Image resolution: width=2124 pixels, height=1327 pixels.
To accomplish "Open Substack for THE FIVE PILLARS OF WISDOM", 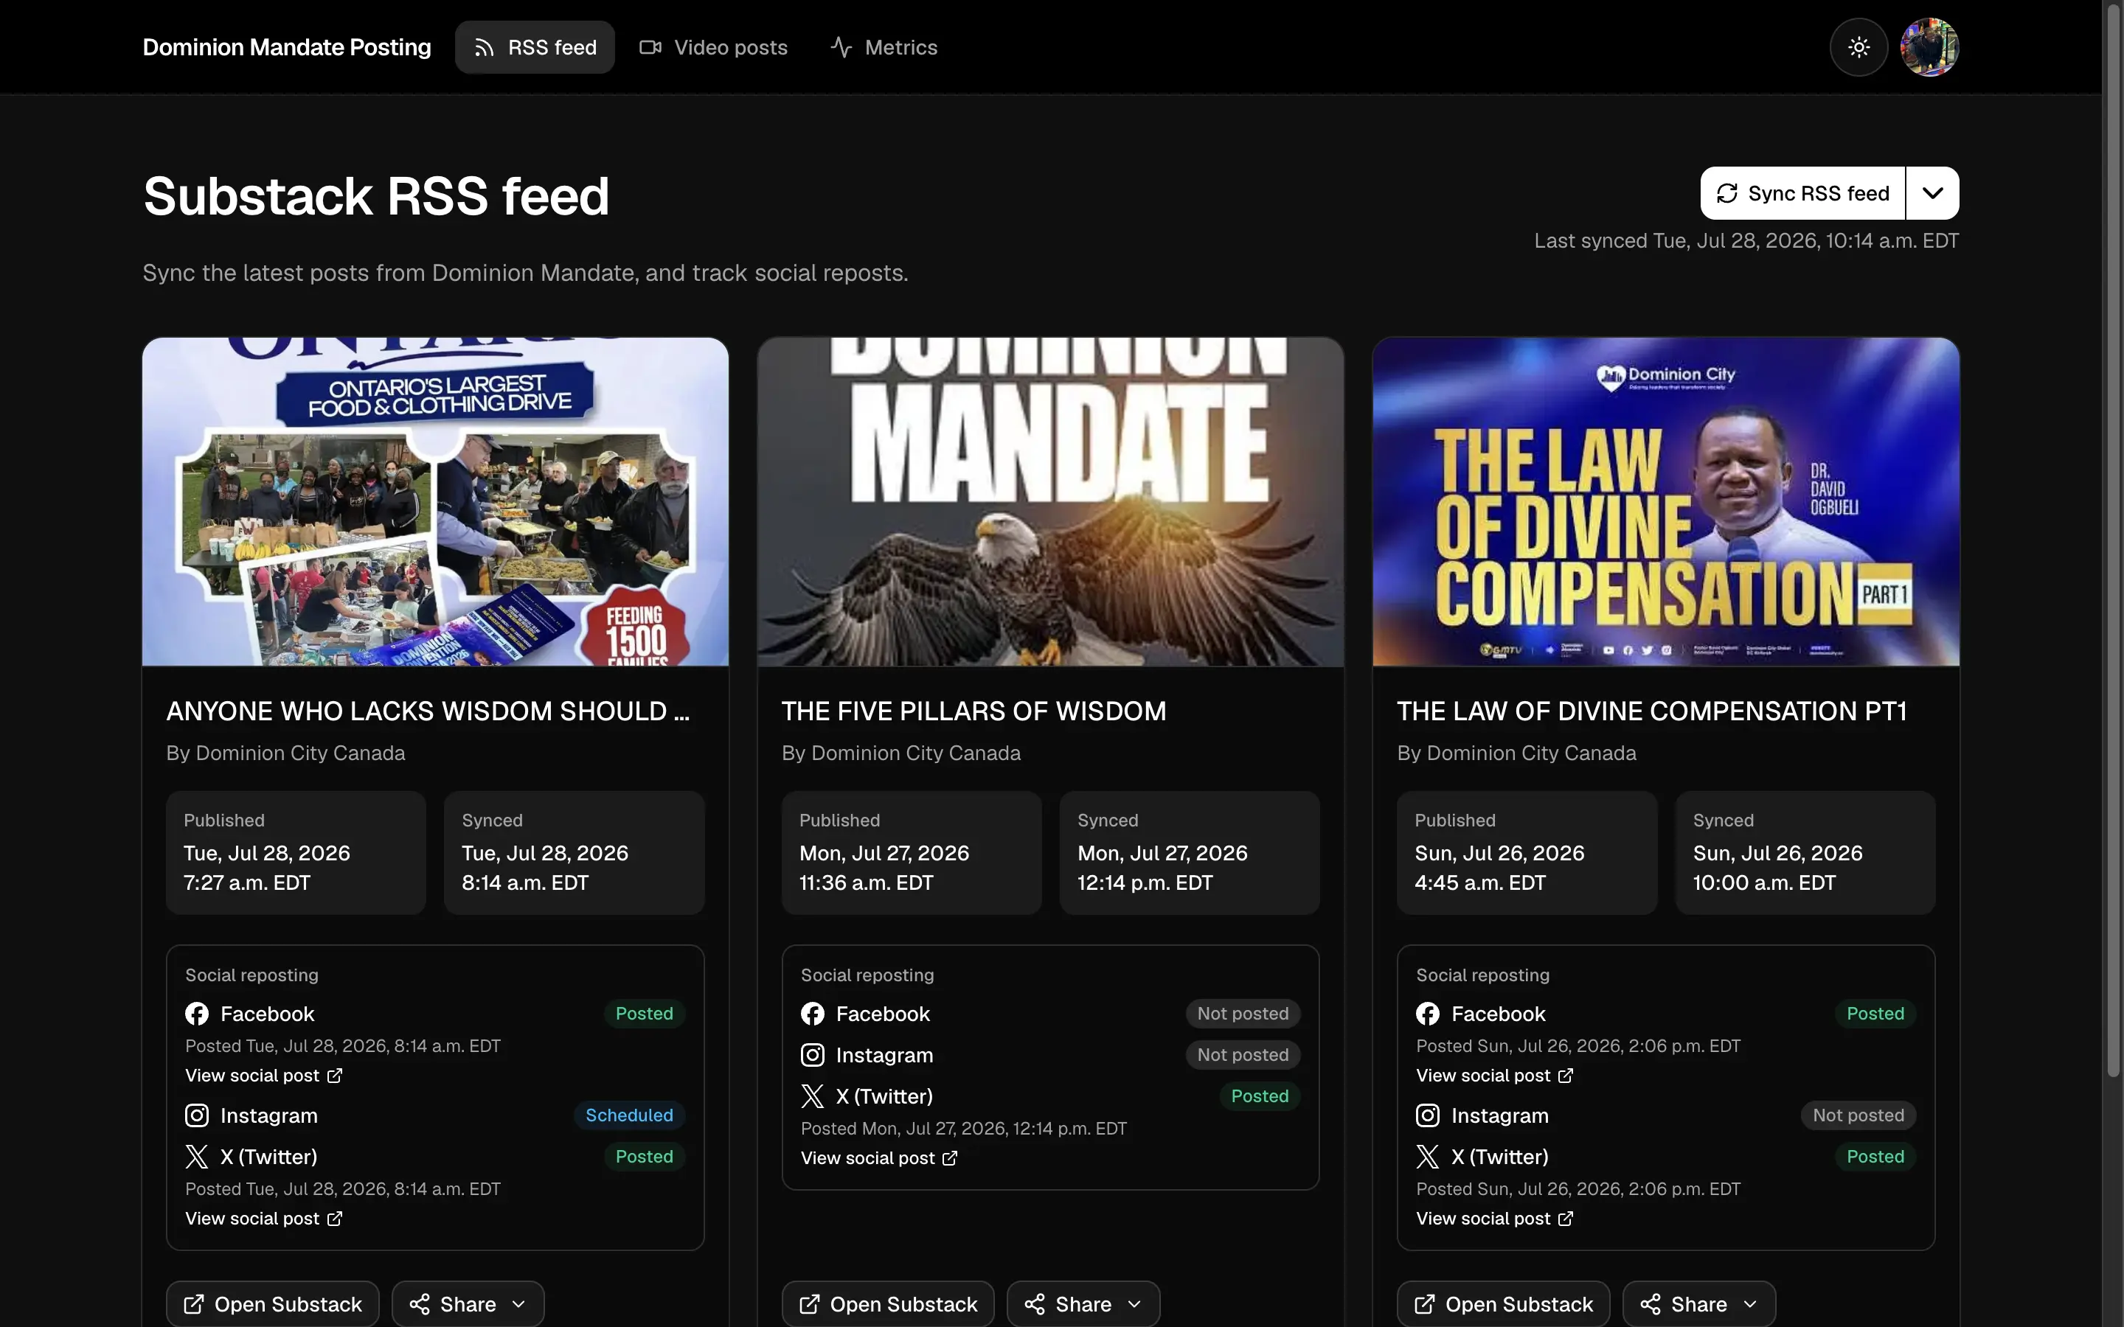I will coord(888,1304).
